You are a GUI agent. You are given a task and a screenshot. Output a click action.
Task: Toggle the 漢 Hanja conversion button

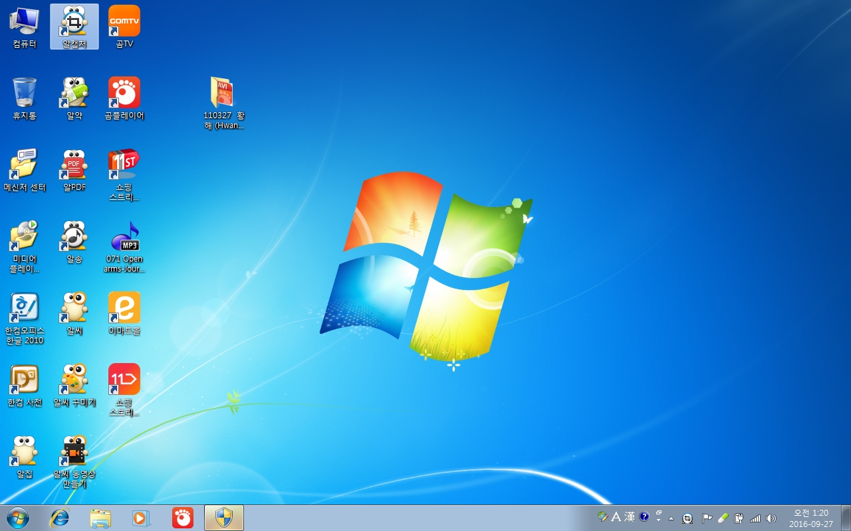click(629, 517)
